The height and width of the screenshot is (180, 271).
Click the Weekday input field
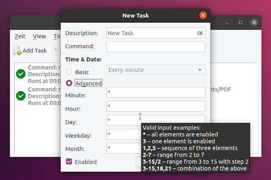(x=123, y=135)
